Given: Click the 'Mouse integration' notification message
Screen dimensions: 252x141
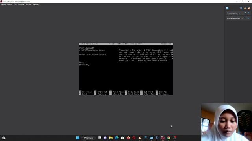Looking at the screenshot, I should pyautogui.click(x=233, y=13).
